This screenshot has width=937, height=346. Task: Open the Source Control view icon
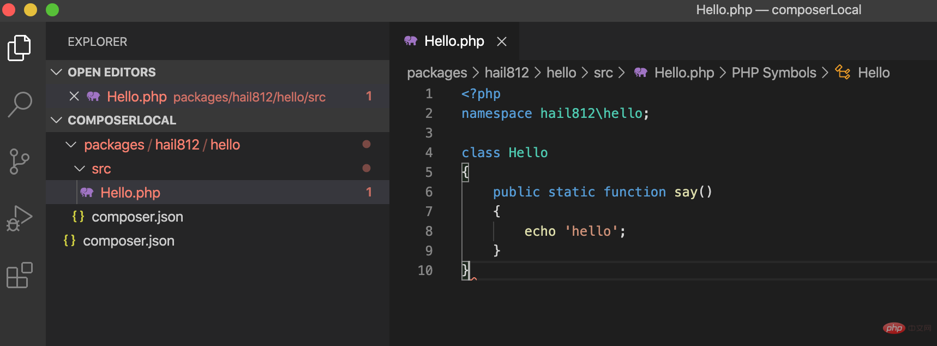[19, 162]
